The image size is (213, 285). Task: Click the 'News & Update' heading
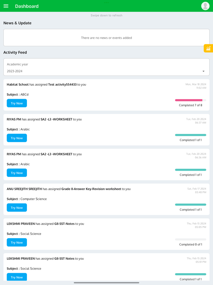point(17,23)
